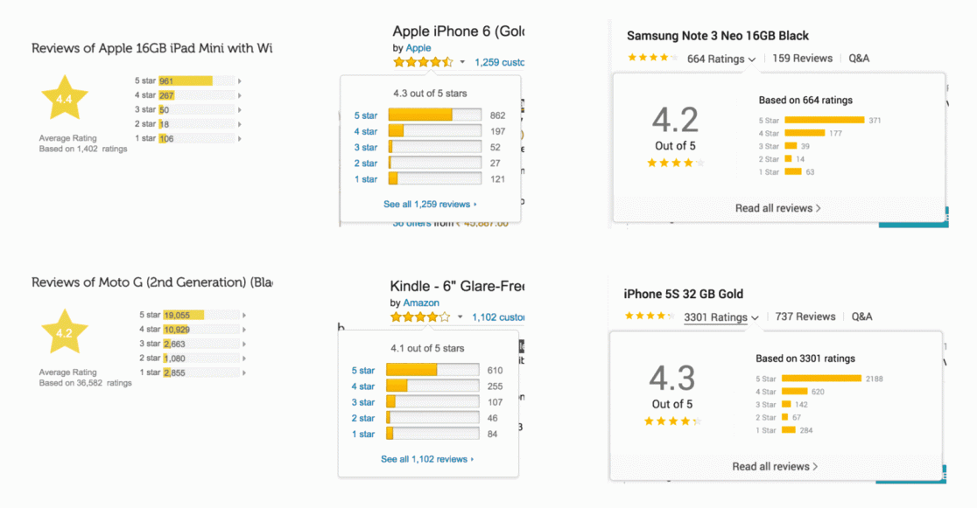Click the iPhone 6 star rating icons
The image size is (977, 508).
point(423,62)
